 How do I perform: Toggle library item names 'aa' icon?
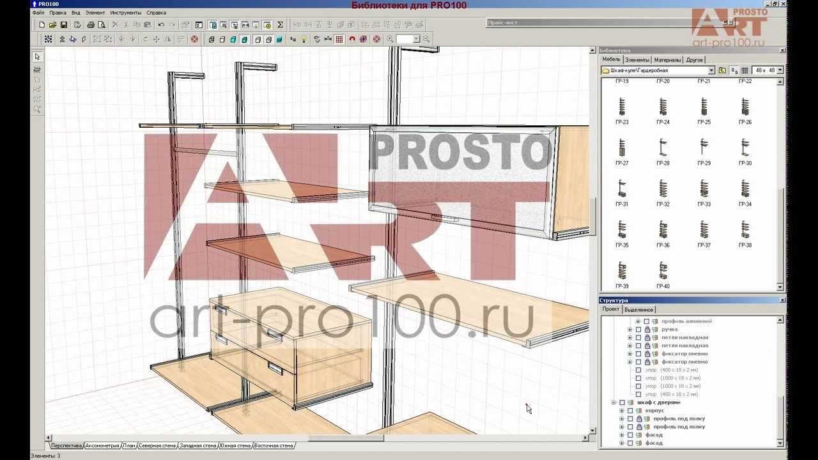pos(734,70)
